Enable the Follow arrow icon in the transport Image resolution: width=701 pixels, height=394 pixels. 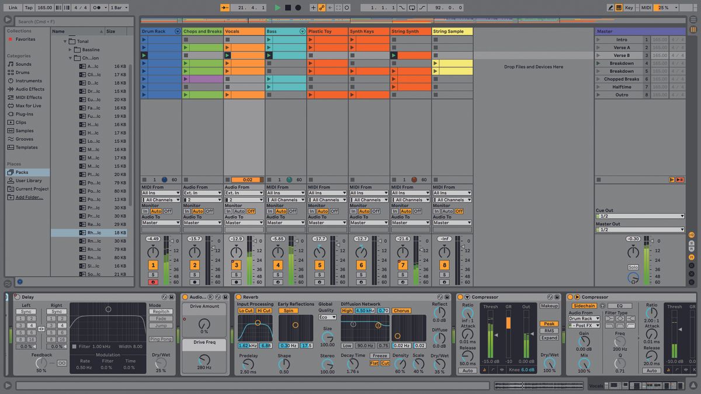(x=224, y=8)
